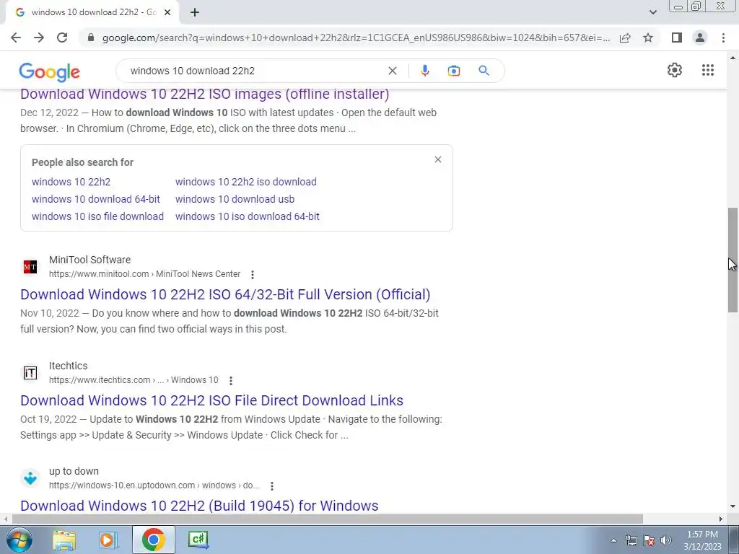This screenshot has width=739, height=554.
Task: Select the windows 10 download 22h2 tab
Action: click(x=92, y=12)
